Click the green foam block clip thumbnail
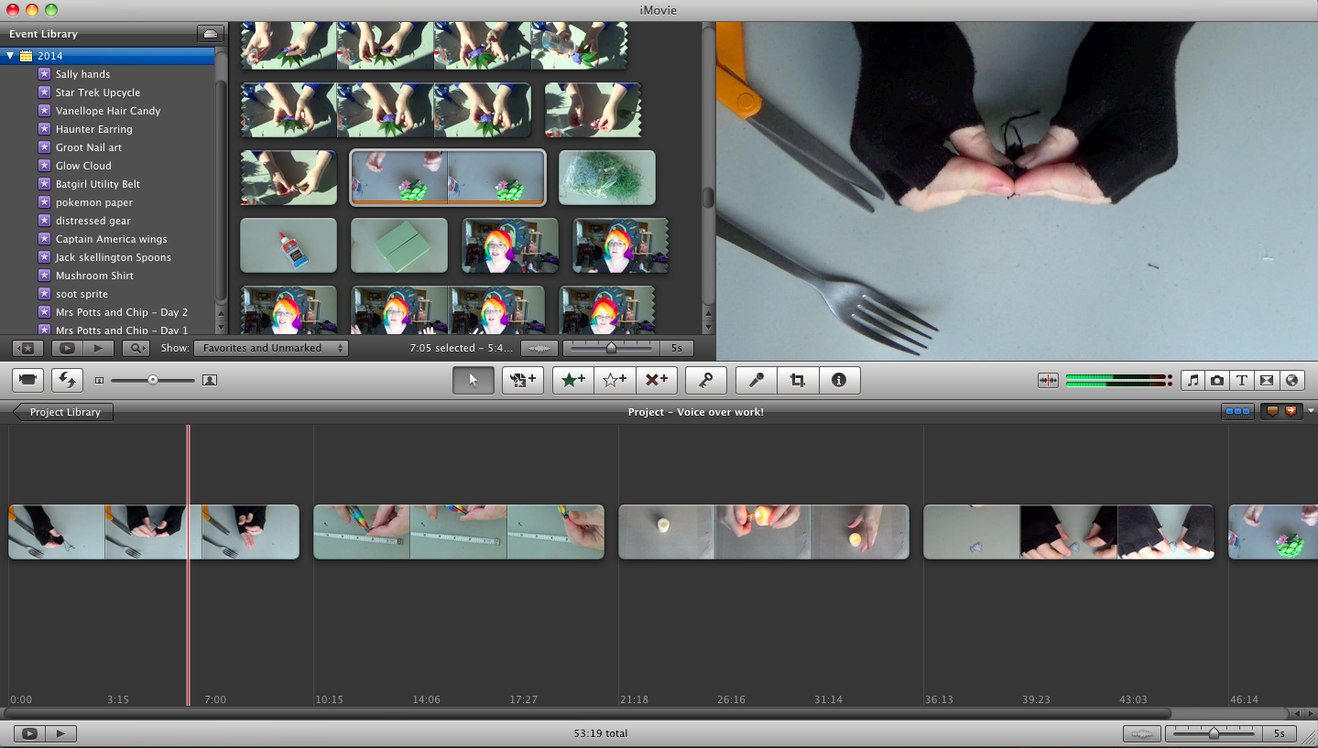 [399, 245]
